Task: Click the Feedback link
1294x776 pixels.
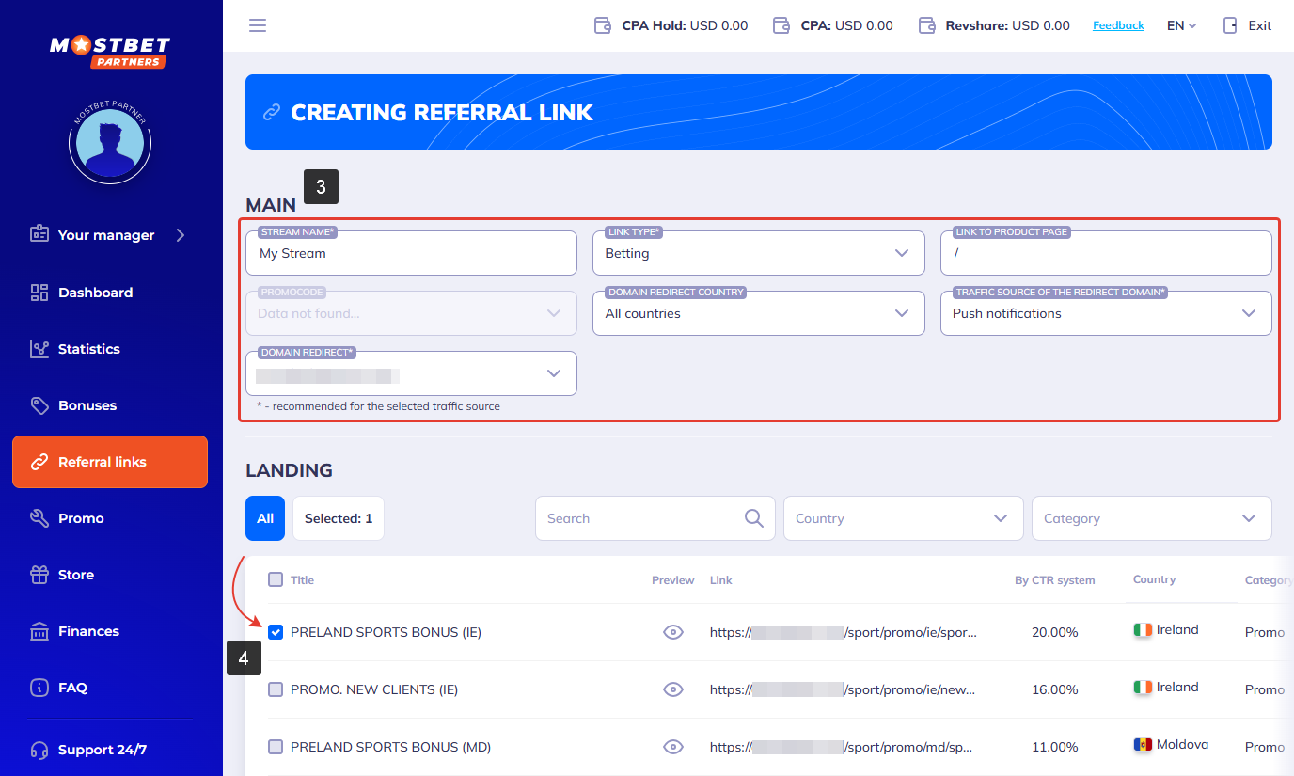Action: pyautogui.click(x=1118, y=25)
